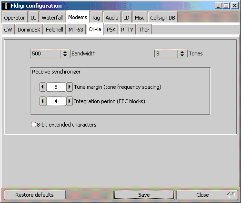Click the return arrow icon on Close button

tap(231, 195)
